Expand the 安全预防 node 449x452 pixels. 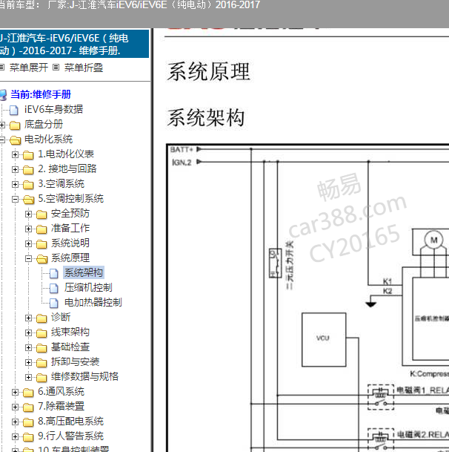[28, 214]
